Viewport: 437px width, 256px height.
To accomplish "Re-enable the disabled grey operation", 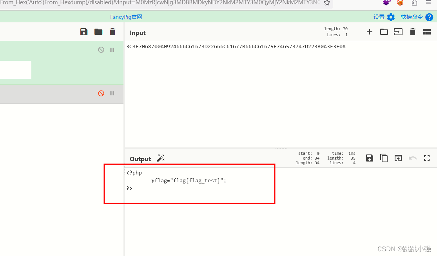I will click(x=101, y=93).
